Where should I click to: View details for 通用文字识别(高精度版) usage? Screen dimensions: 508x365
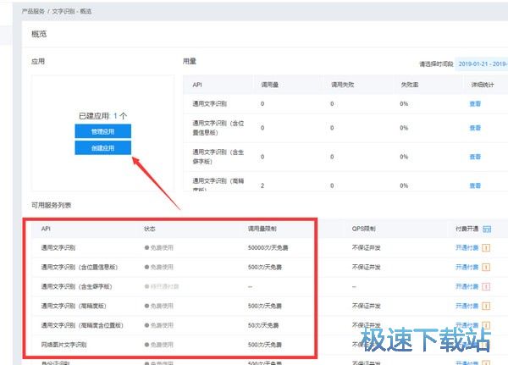pyautogui.click(x=475, y=185)
